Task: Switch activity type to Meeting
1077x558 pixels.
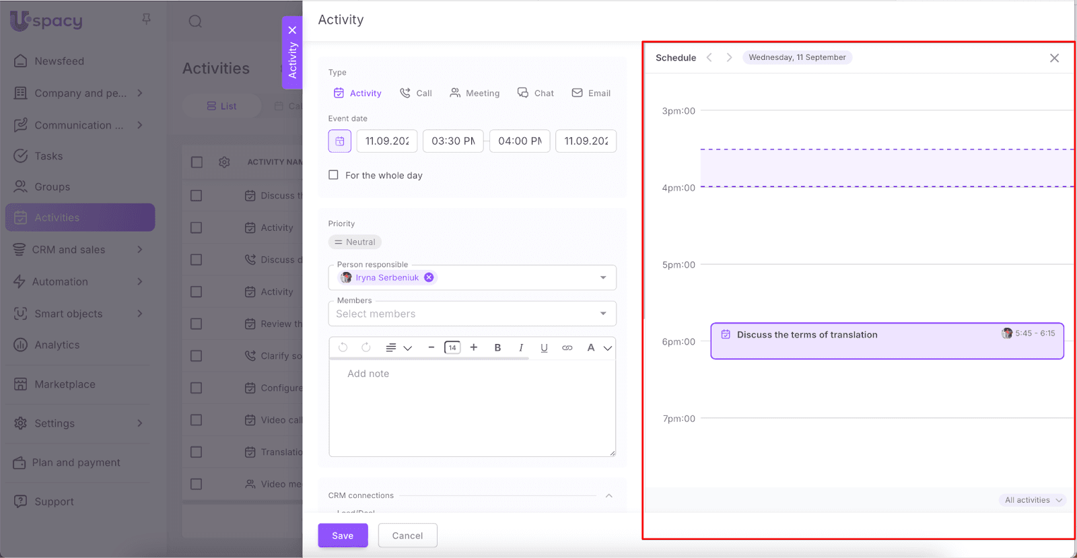Action: pyautogui.click(x=475, y=94)
